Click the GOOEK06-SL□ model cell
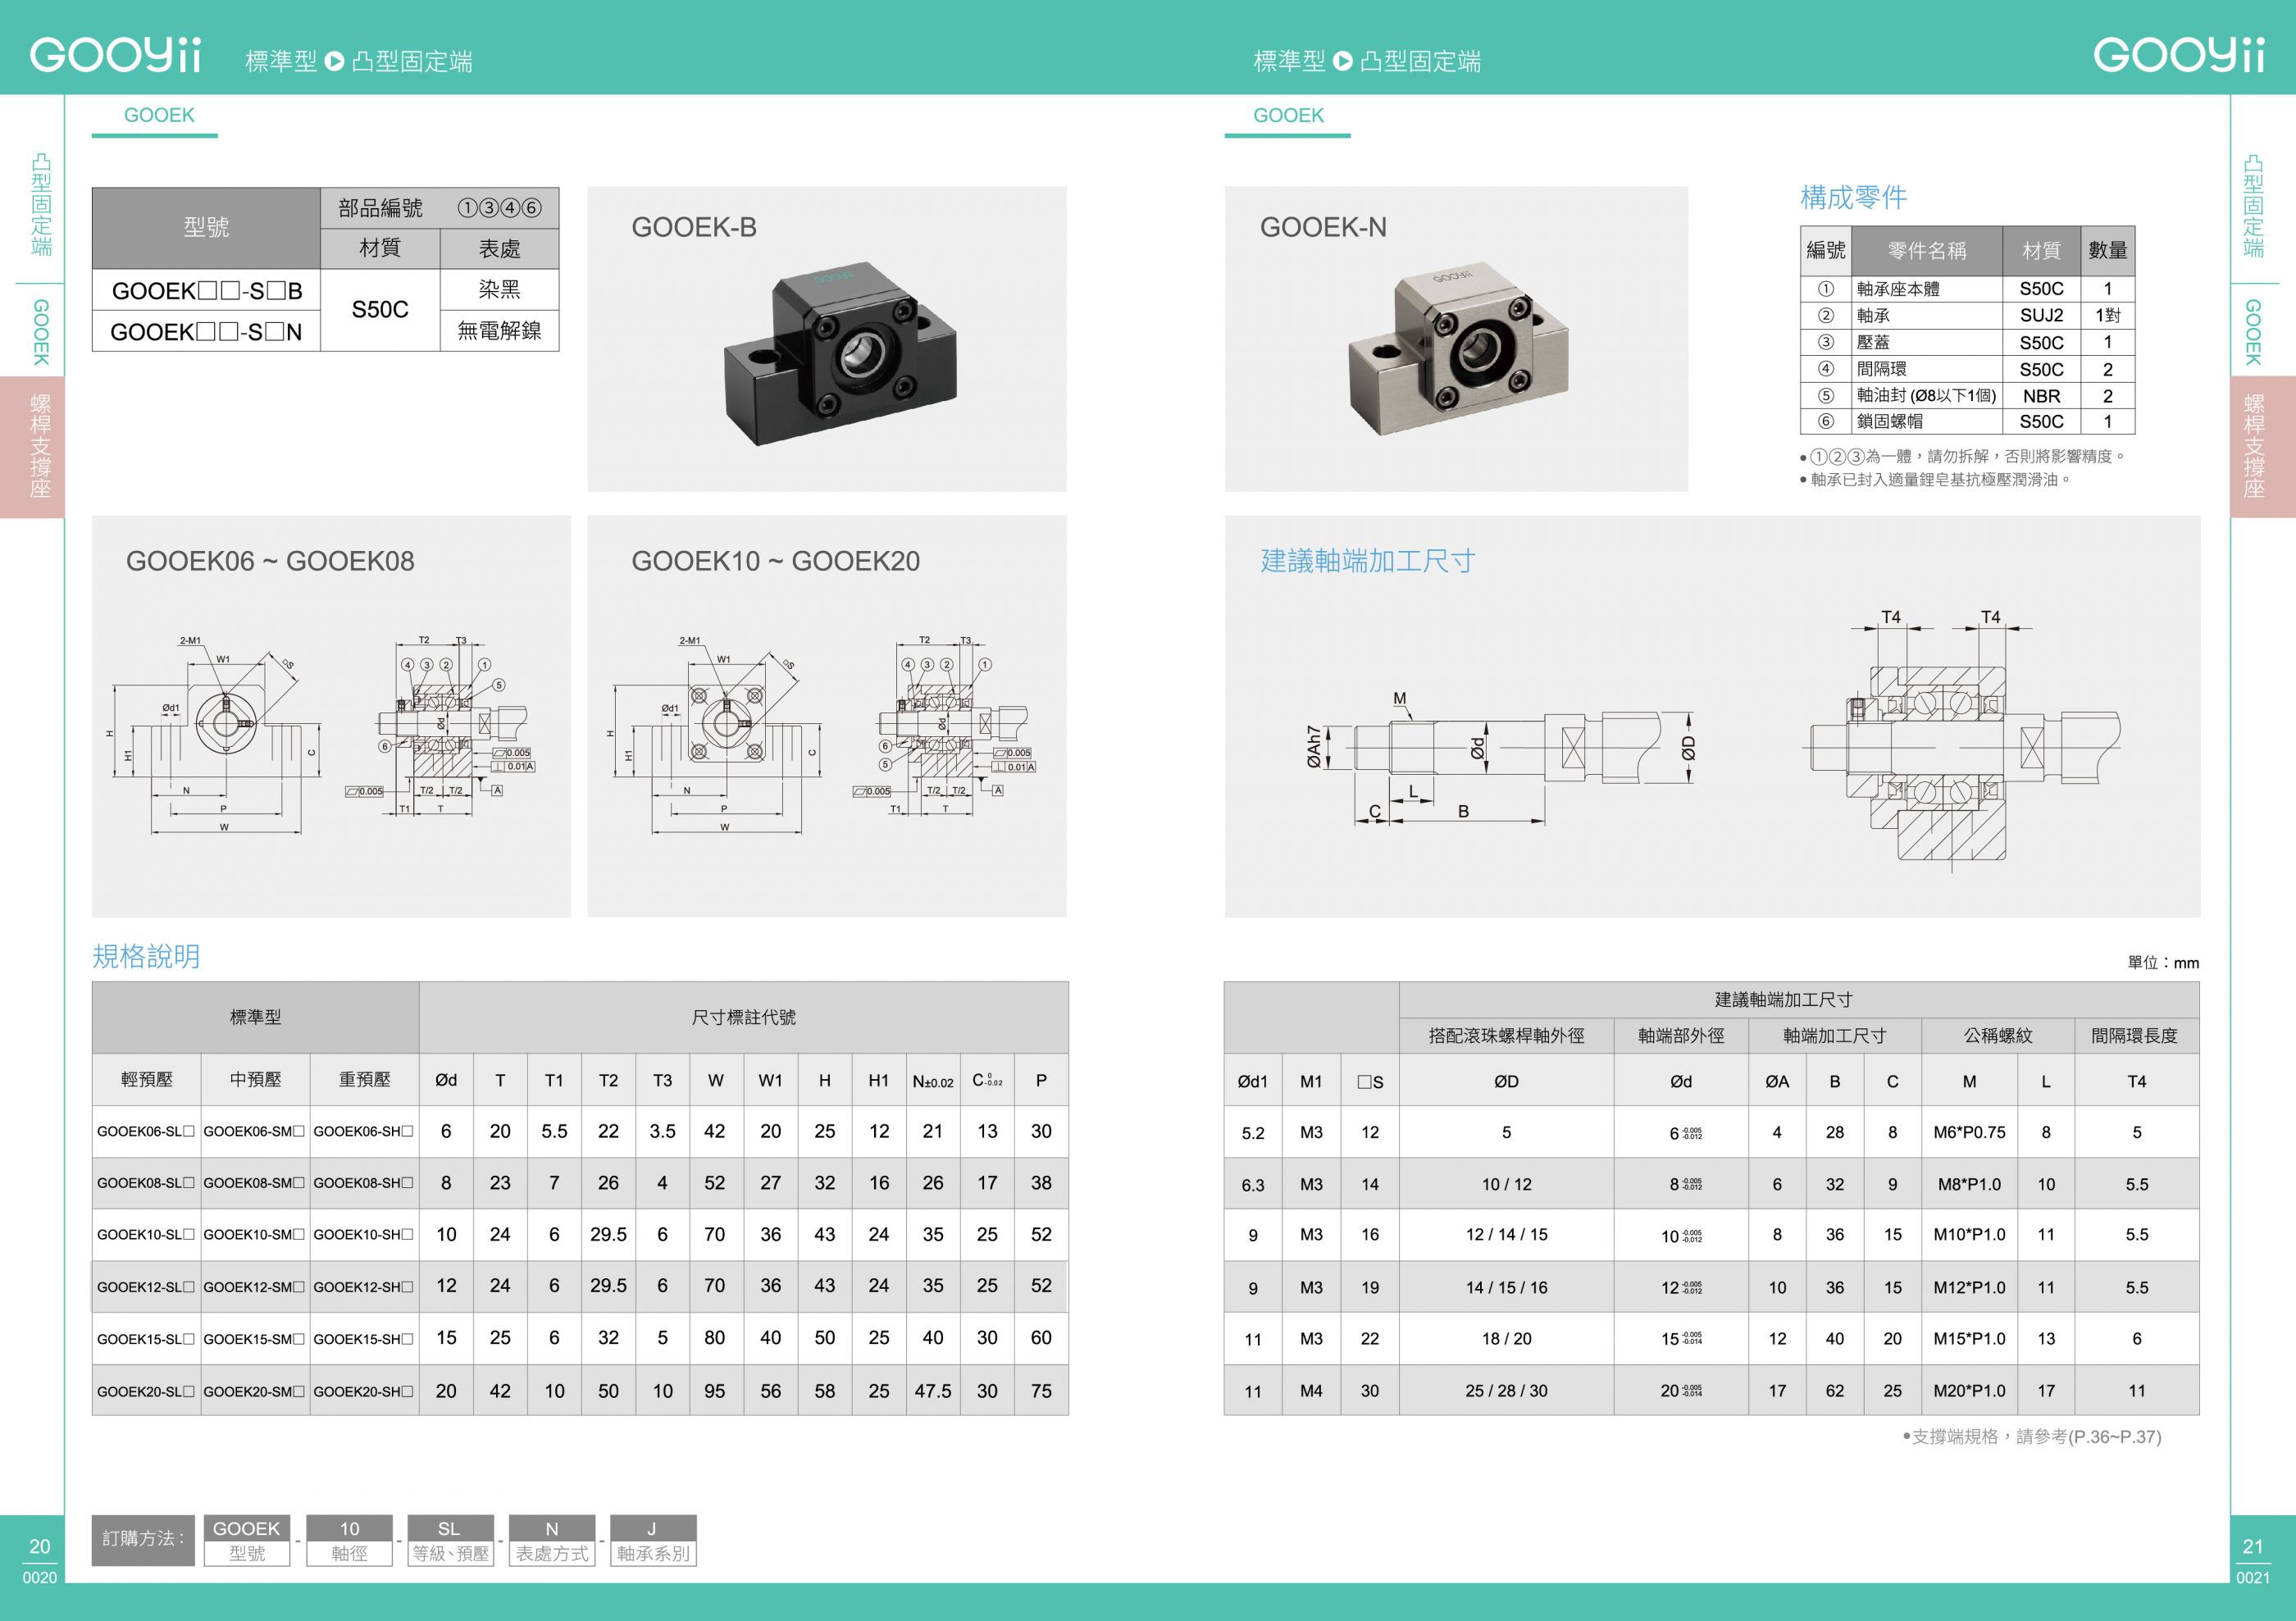Screen dimensions: 2296x1621 (x=146, y=1131)
